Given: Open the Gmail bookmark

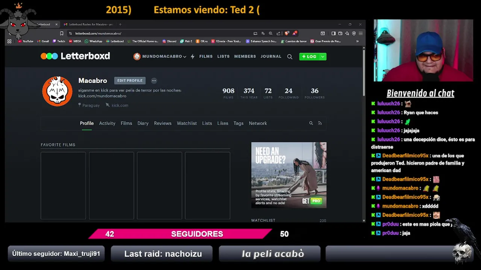Looking at the screenshot, I should point(43,41).
